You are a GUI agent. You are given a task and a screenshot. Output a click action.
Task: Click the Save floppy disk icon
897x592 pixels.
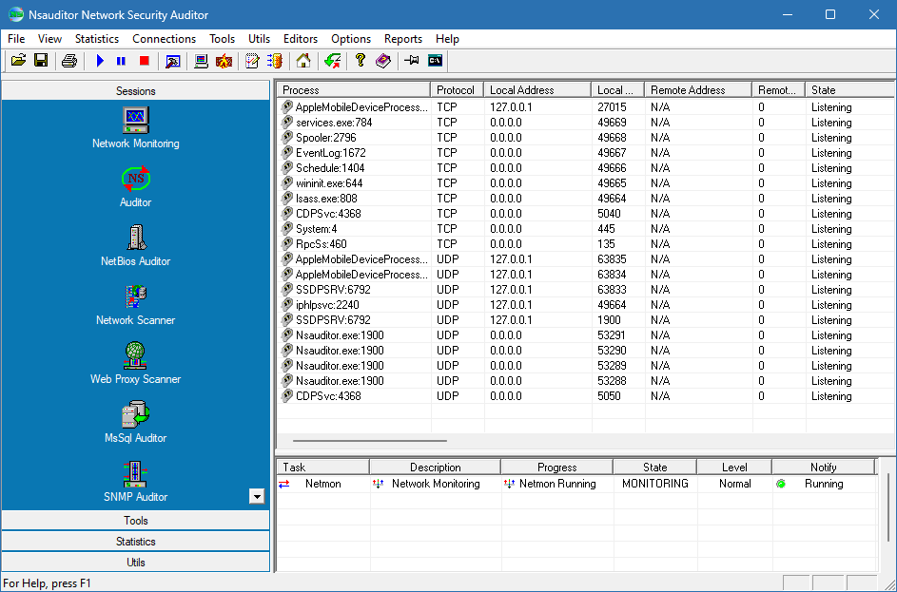[x=41, y=61]
